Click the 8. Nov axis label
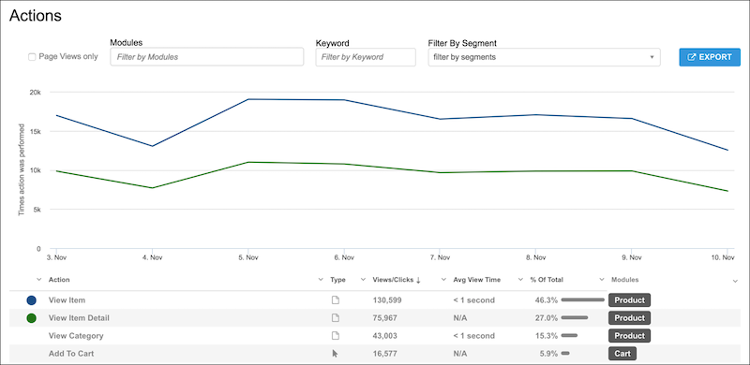The image size is (750, 365). pos(534,257)
